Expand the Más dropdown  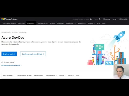104,23
